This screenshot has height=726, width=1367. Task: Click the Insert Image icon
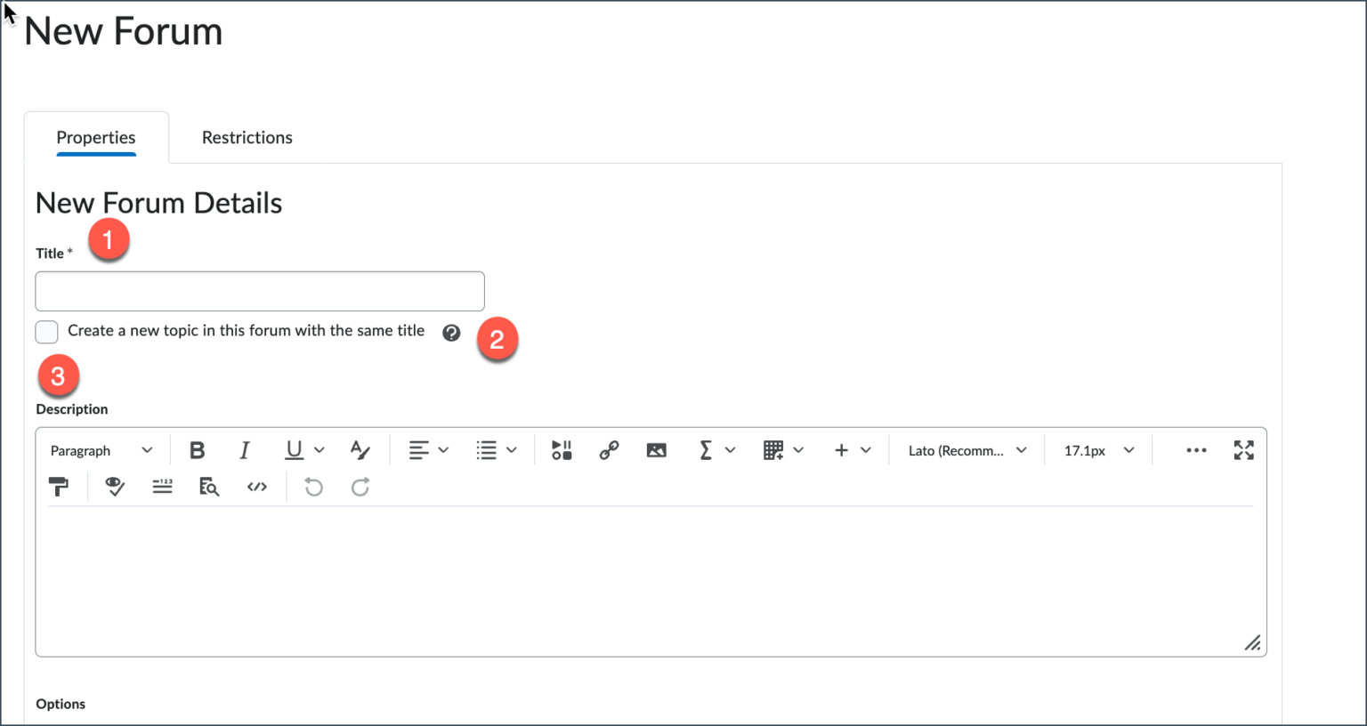tap(657, 450)
